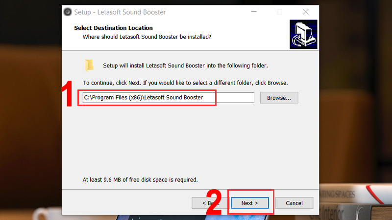Click the 'To continue, click Next' instruction
This screenshot has height=220, width=392.
[185, 83]
